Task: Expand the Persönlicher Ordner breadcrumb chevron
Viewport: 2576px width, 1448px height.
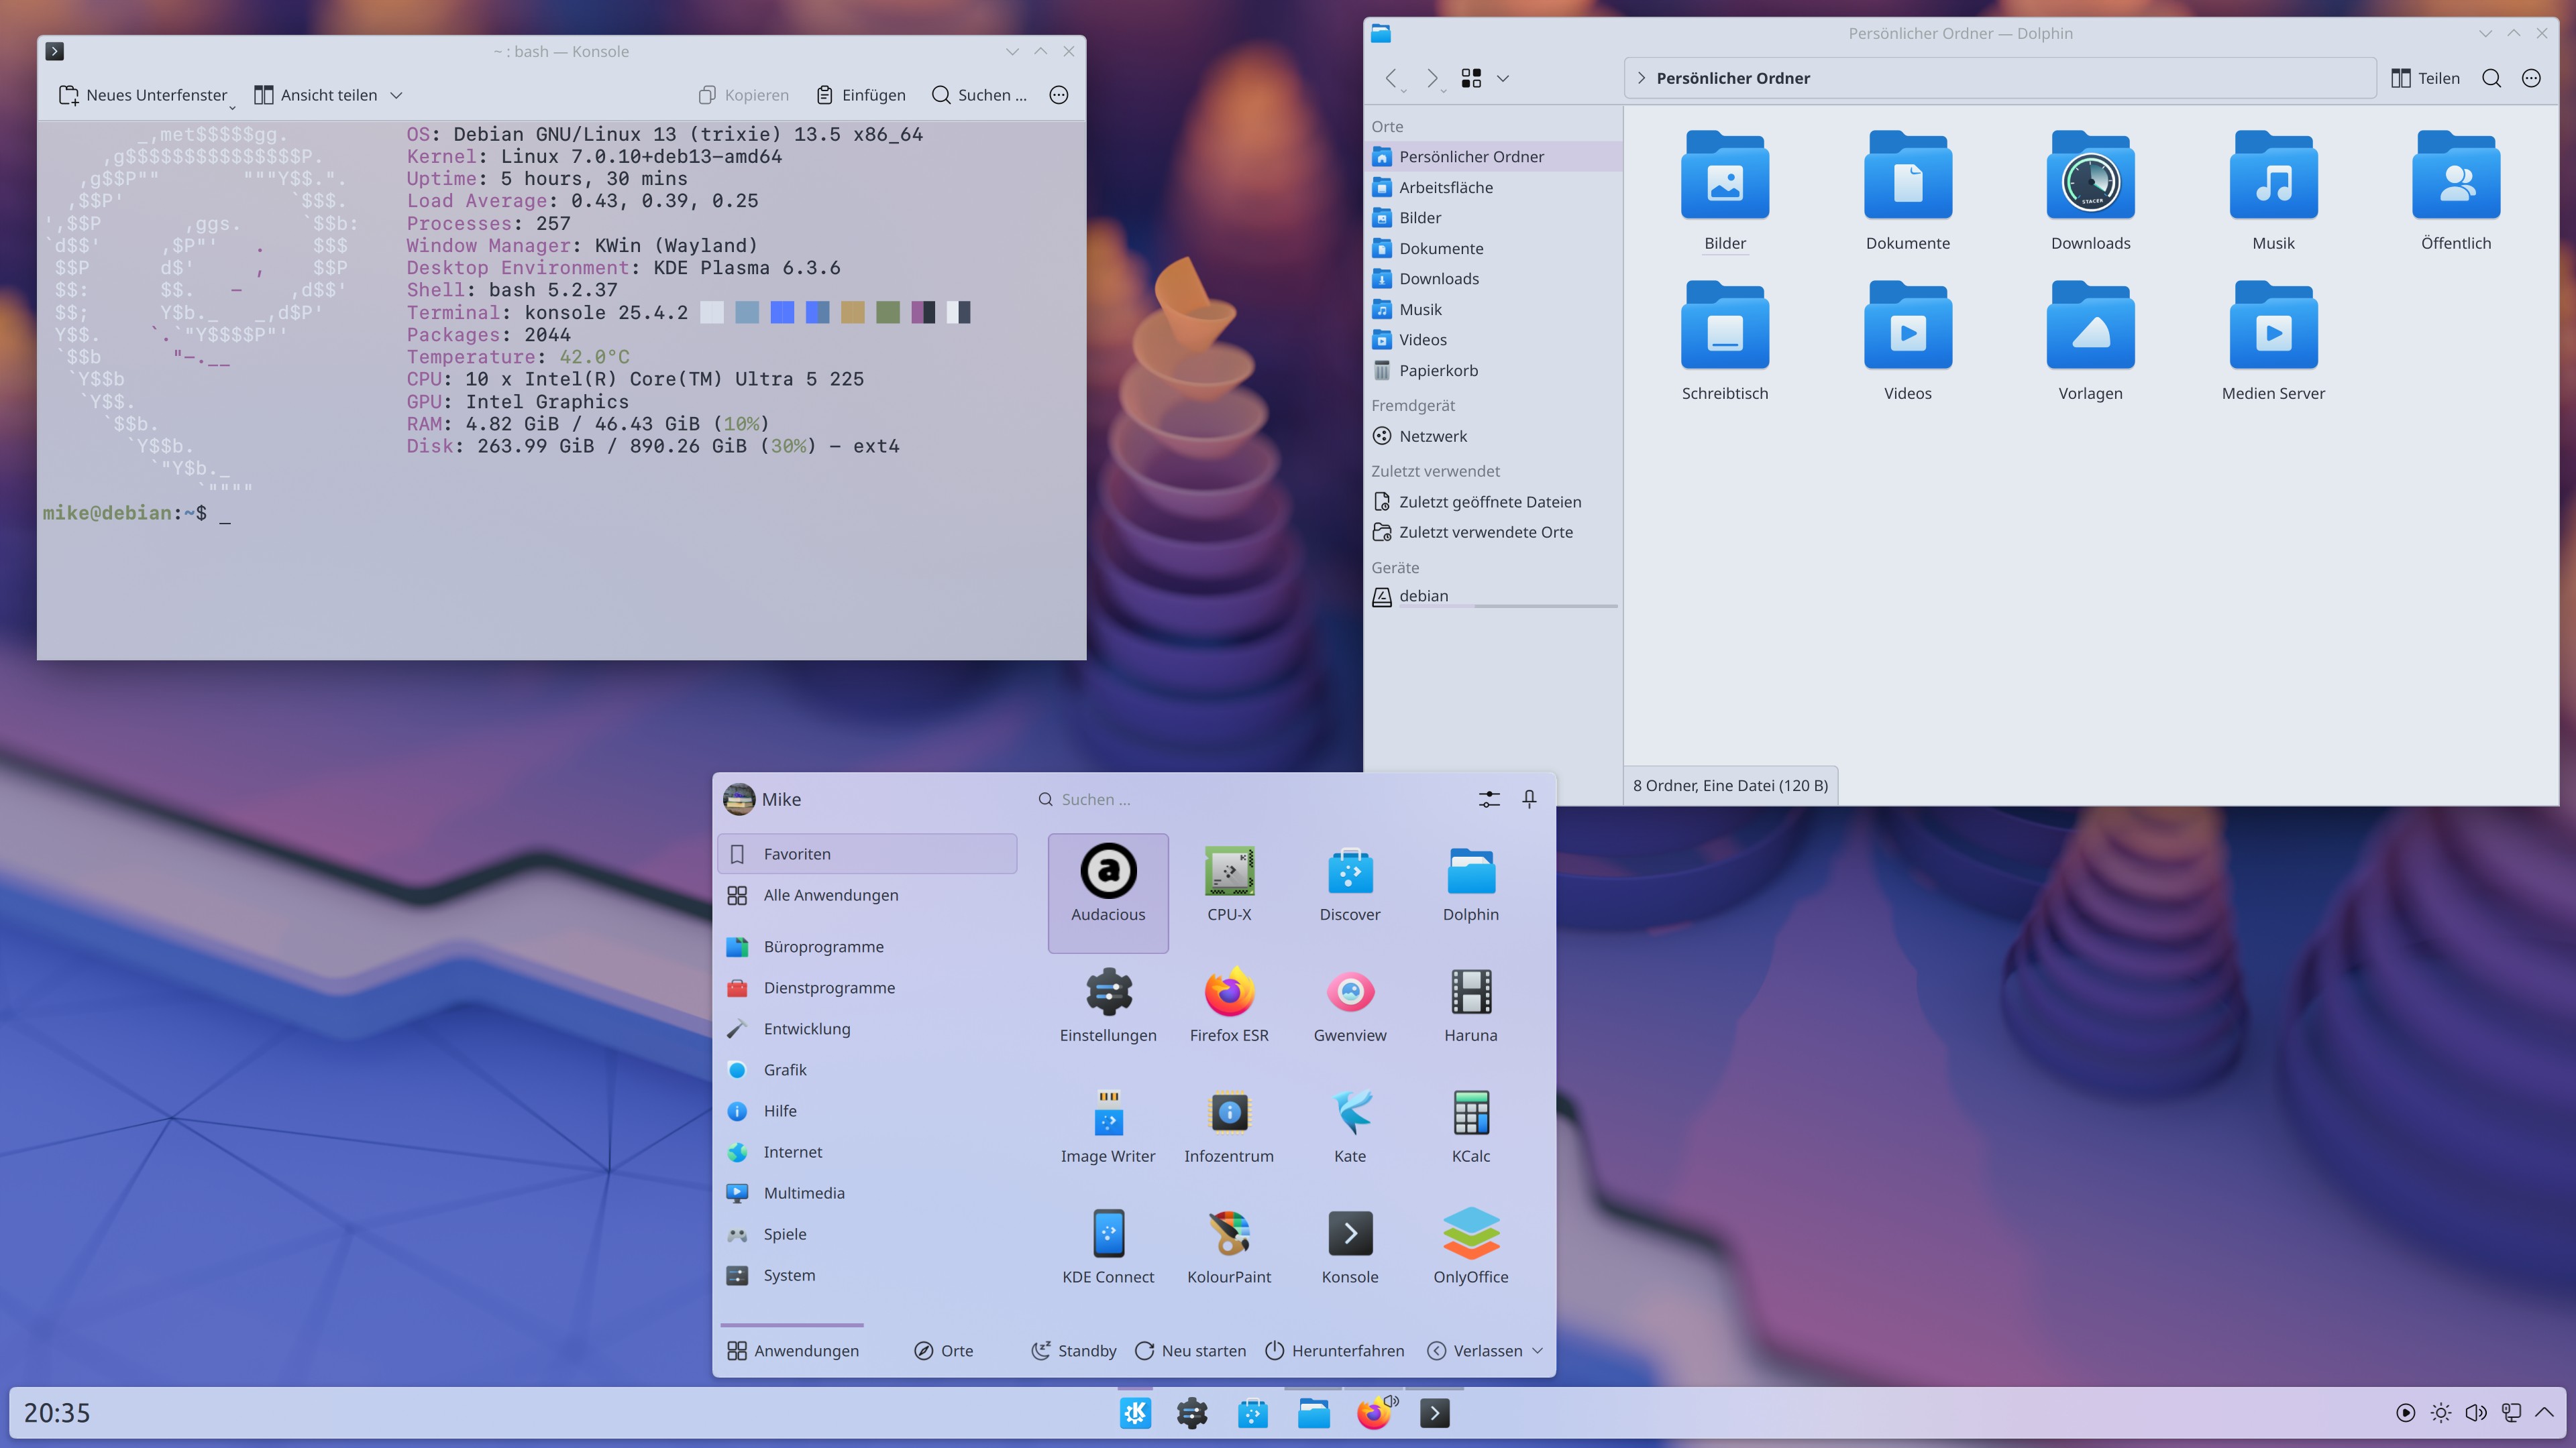Action: click(1641, 78)
